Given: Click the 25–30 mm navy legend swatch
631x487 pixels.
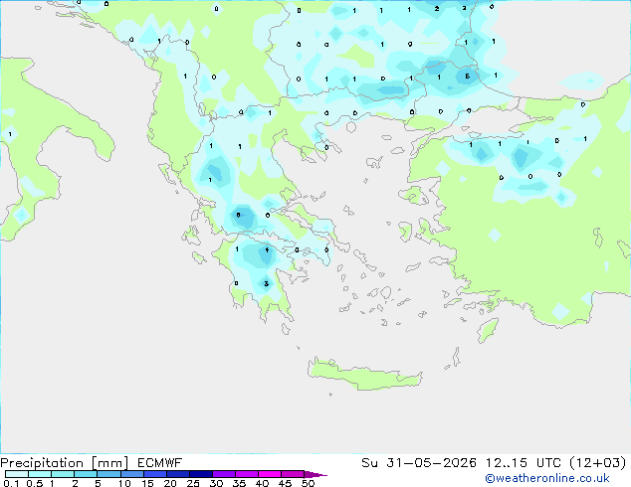Looking at the screenshot, I should (200, 474).
